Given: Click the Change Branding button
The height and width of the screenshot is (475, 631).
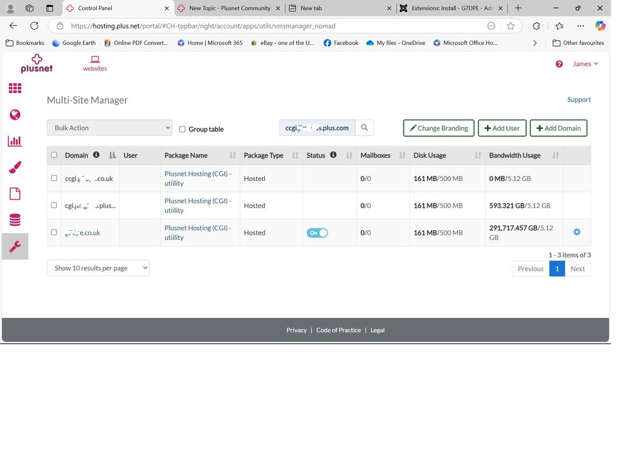Looking at the screenshot, I should tap(438, 128).
